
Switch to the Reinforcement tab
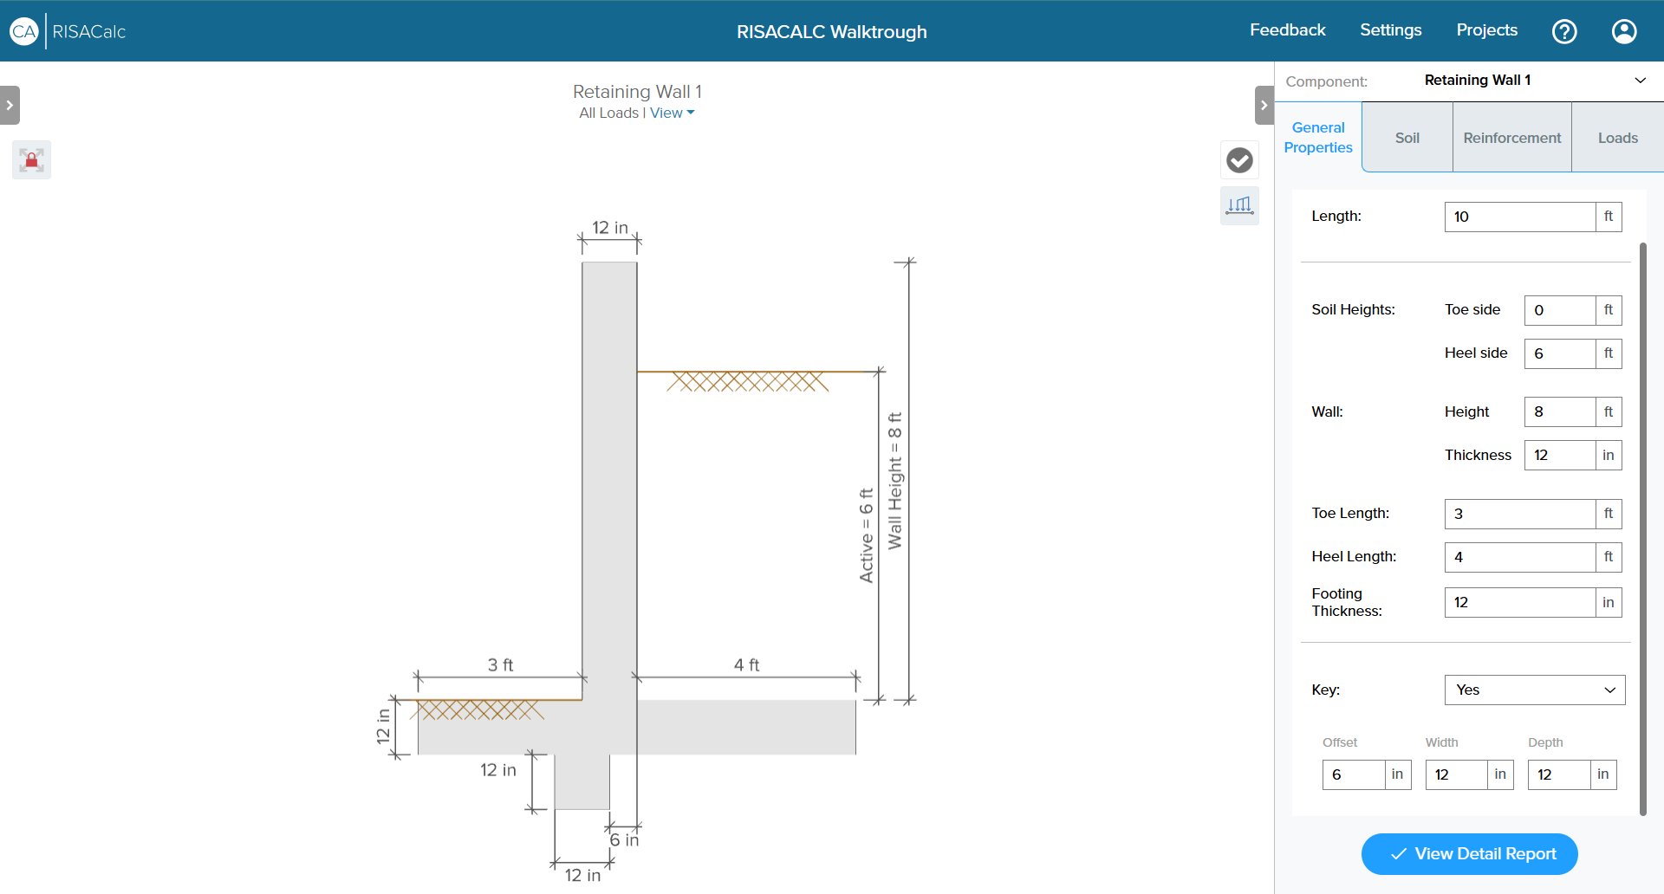tap(1511, 138)
